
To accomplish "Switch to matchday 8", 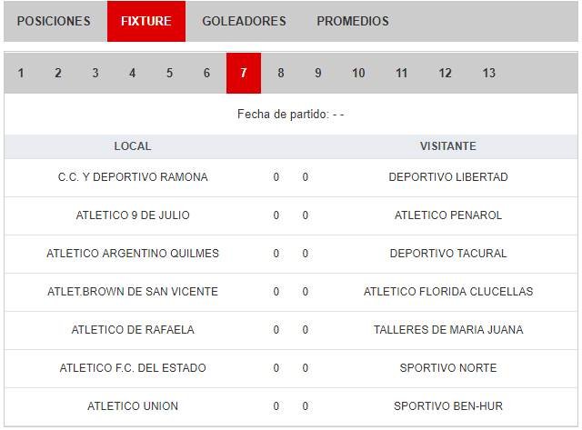I will [x=280, y=73].
